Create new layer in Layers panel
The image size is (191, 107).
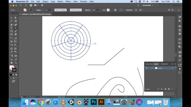point(169,89)
